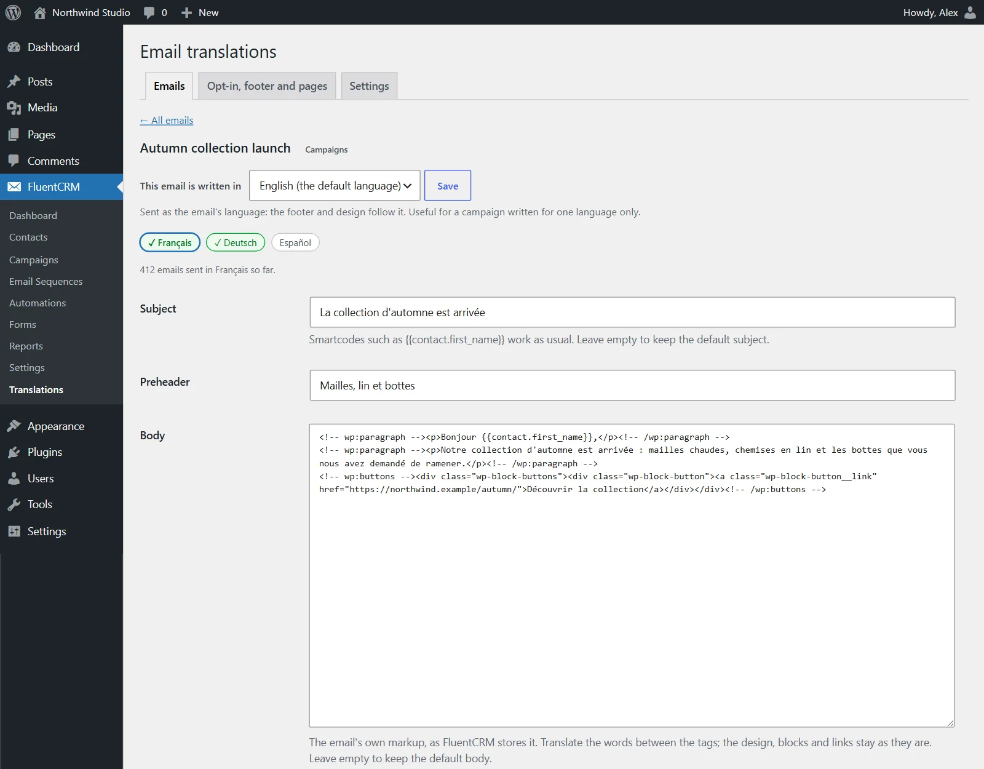Viewport: 984px width, 769px height.
Task: Click the plus New icon in admin bar
Action: (x=186, y=13)
